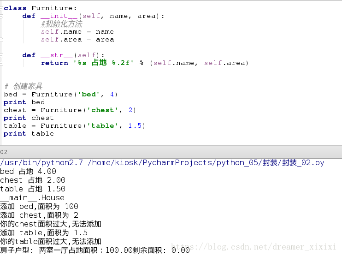The width and height of the screenshot is (342, 256).
Task: Click the console line starting '房子户型: 两室一厅'
Action: 95,250
